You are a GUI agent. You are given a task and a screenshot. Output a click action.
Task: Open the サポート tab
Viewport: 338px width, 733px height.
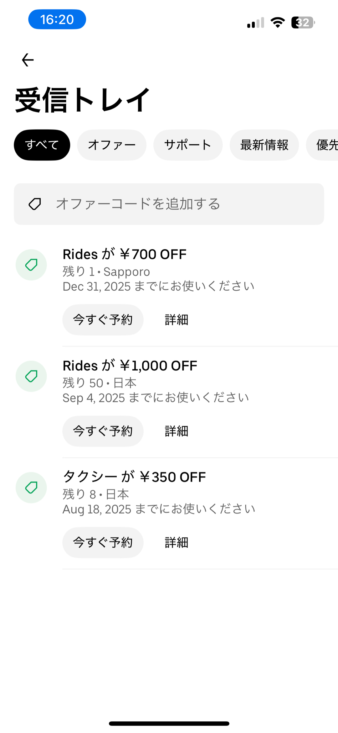click(x=188, y=145)
